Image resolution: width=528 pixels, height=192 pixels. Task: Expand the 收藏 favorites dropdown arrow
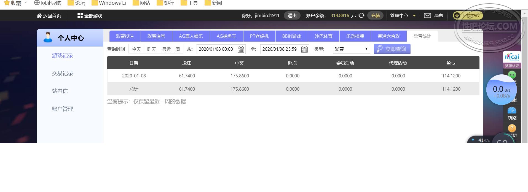pos(26,3)
